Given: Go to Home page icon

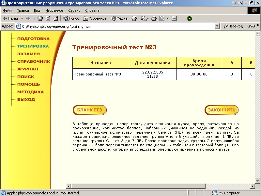Looking at the screenshot, I should tap(56, 18).
